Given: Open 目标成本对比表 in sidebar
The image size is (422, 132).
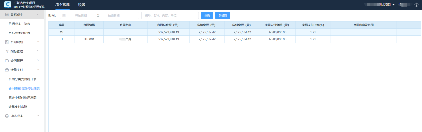Looking at the screenshot, I should click(20, 33).
